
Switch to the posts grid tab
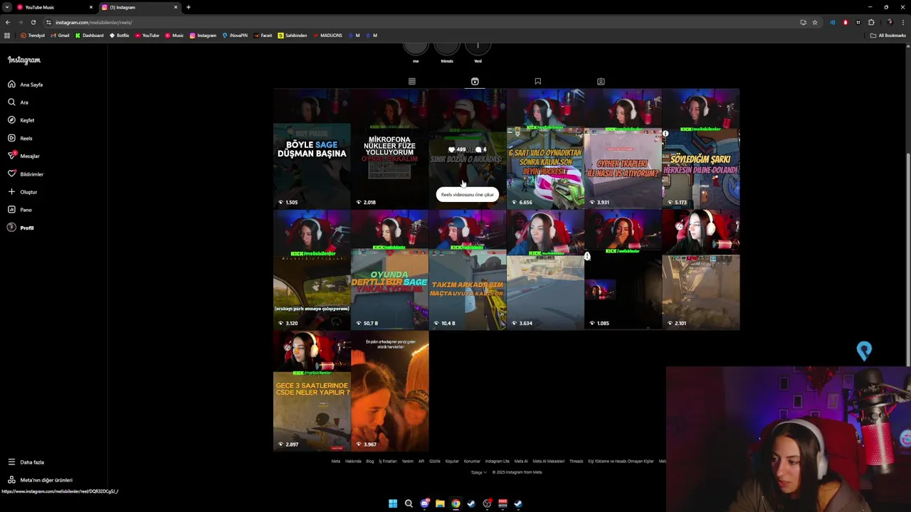pyautogui.click(x=411, y=81)
